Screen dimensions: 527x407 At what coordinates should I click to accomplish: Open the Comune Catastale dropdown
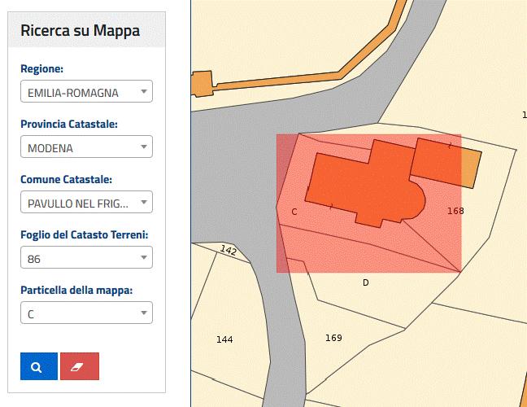(x=86, y=203)
